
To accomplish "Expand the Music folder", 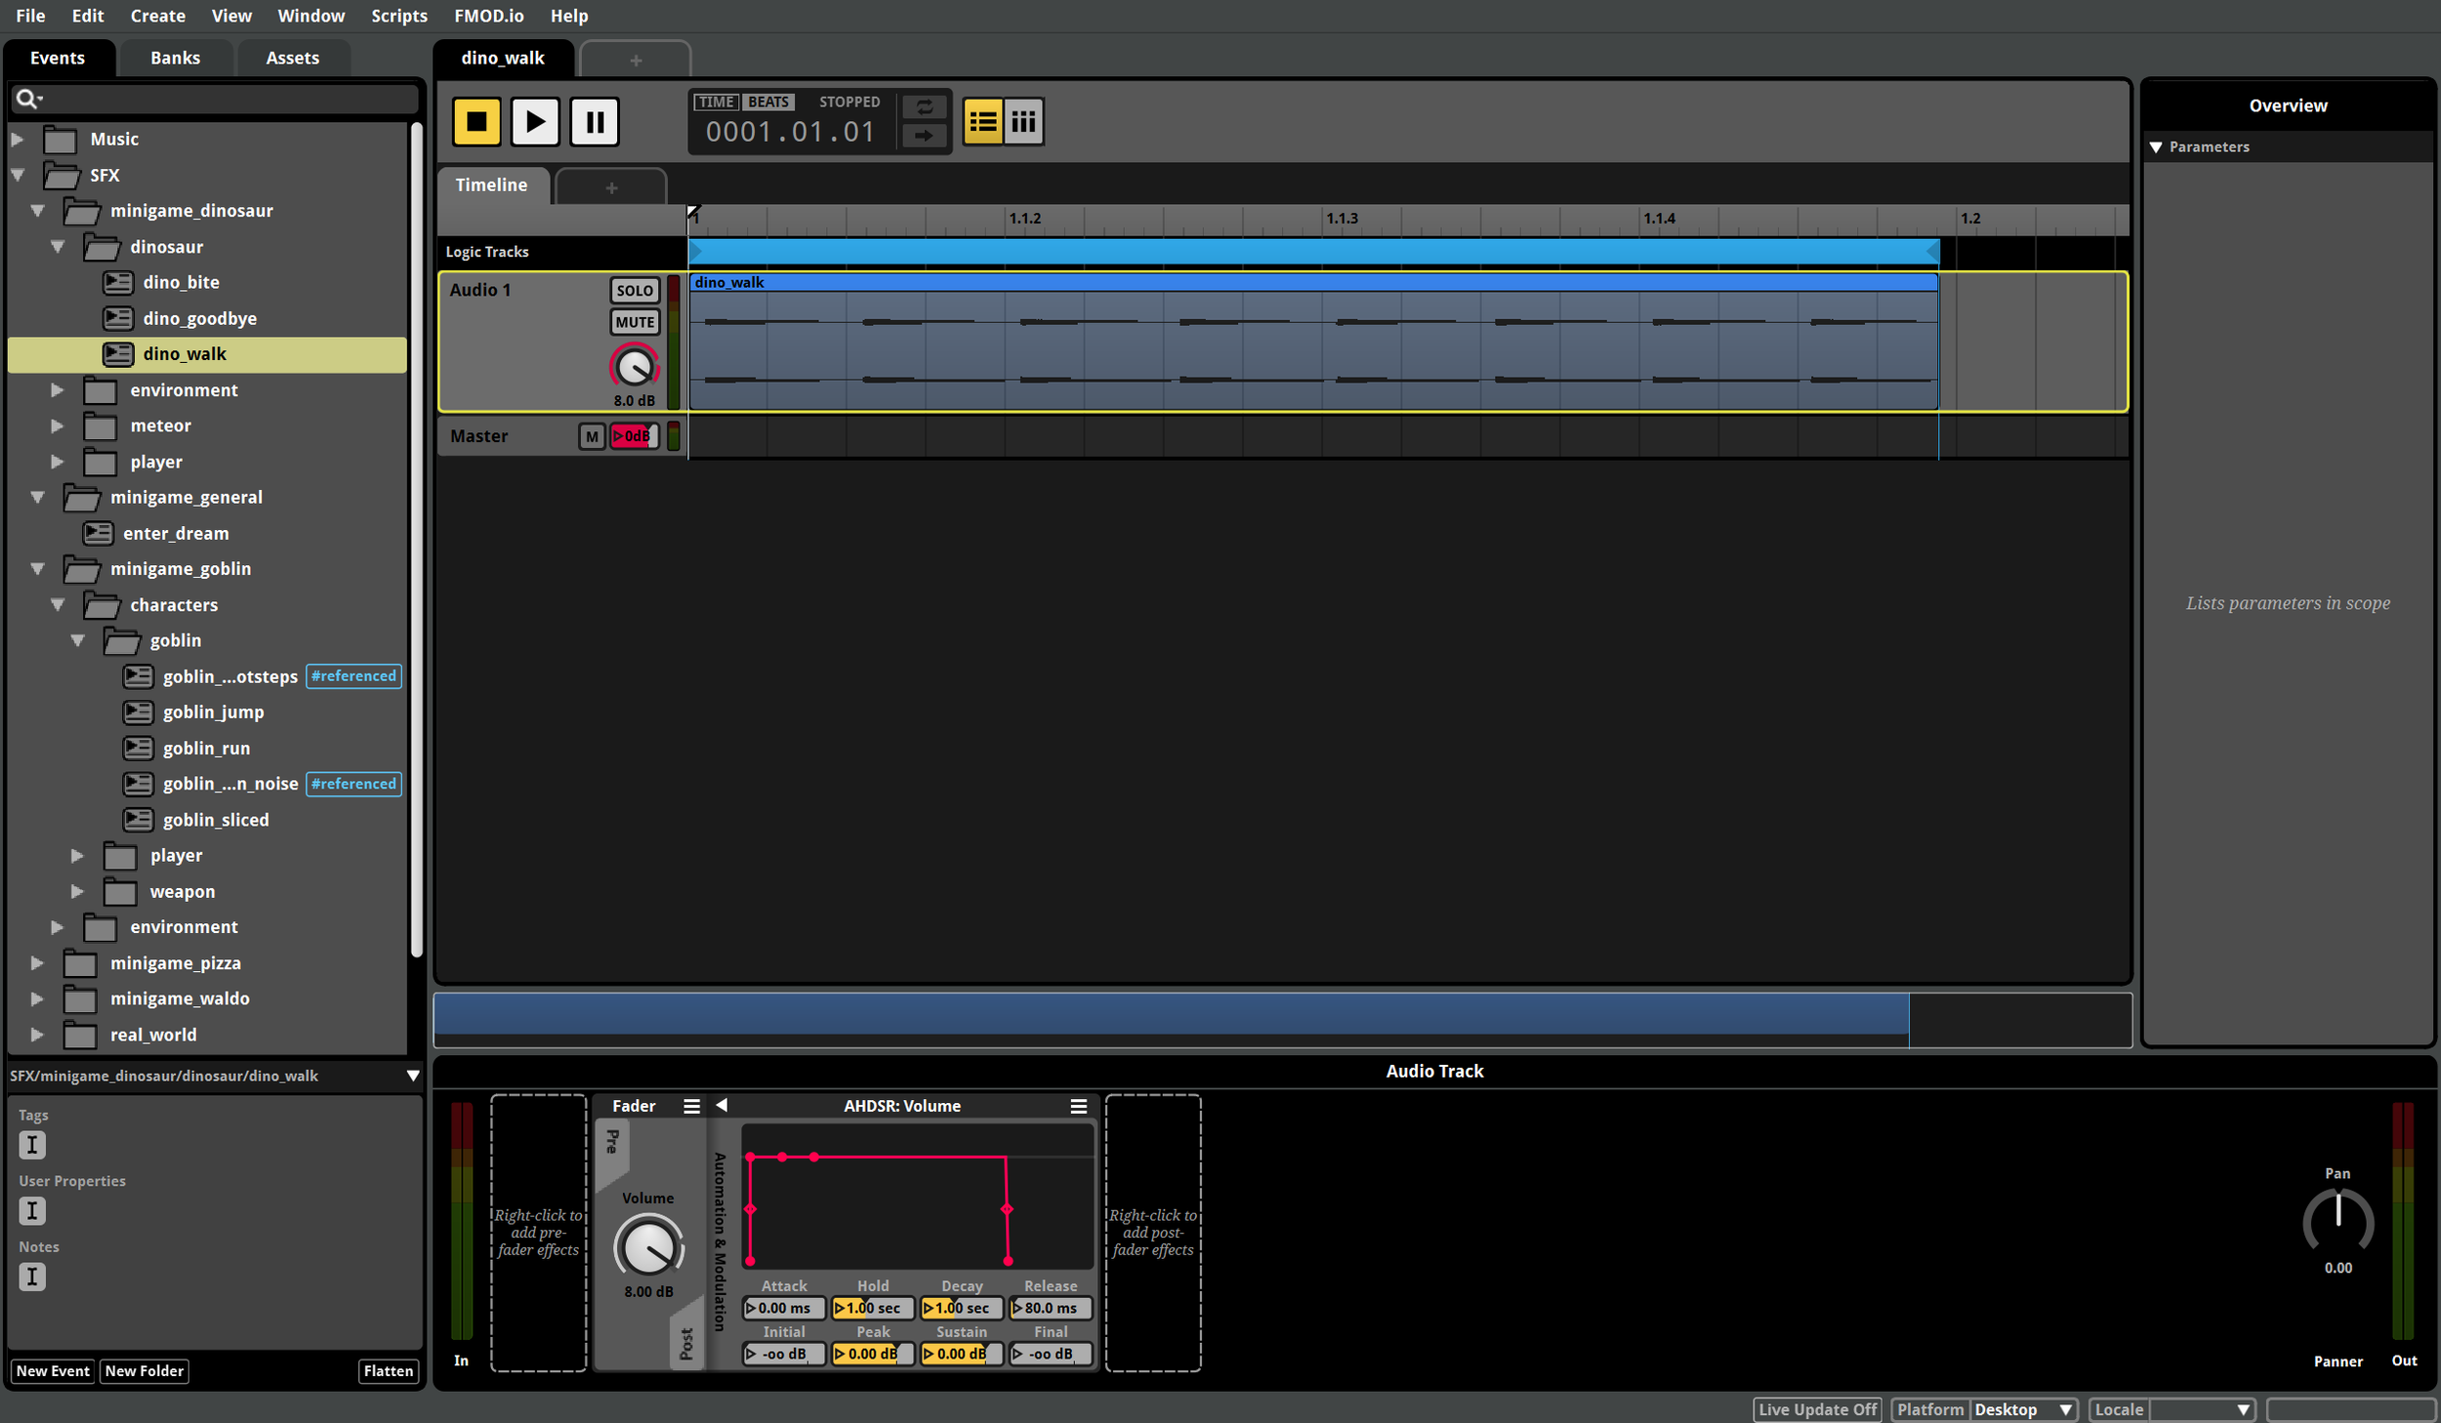I will click(18, 140).
